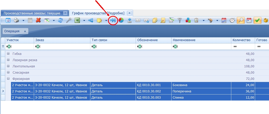Sort by the Количество column header
The image size is (269, 114).
[243, 40]
